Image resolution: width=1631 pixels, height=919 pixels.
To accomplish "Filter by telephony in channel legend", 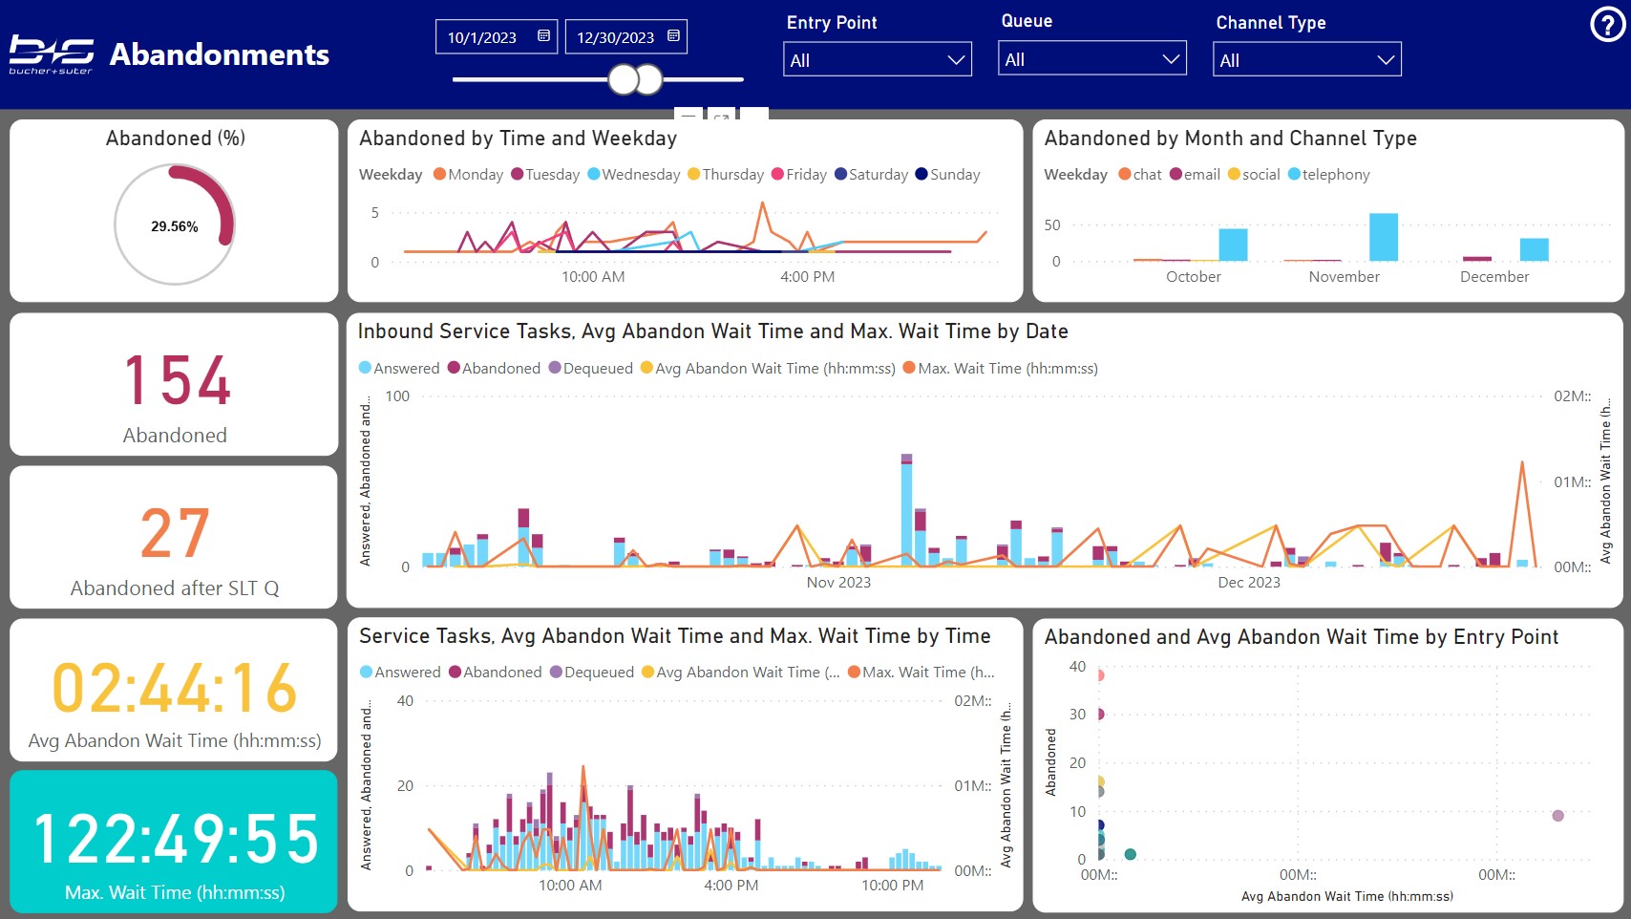I will pos(1328,174).
